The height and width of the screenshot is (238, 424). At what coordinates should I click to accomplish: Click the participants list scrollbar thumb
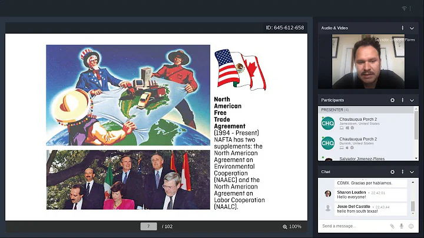click(416, 124)
